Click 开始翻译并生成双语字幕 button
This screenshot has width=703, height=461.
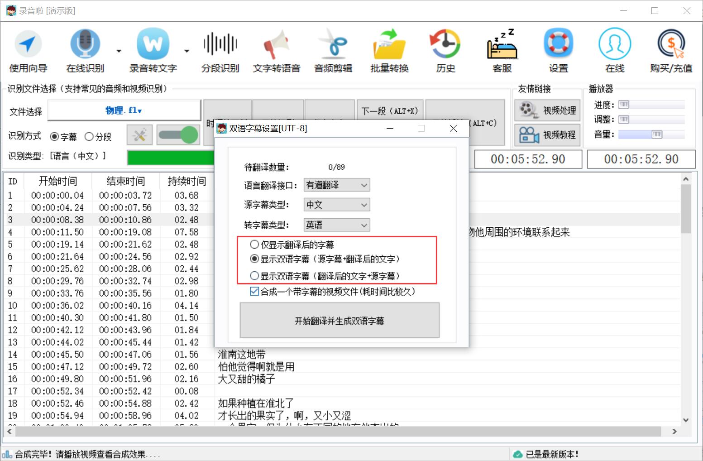(x=340, y=320)
